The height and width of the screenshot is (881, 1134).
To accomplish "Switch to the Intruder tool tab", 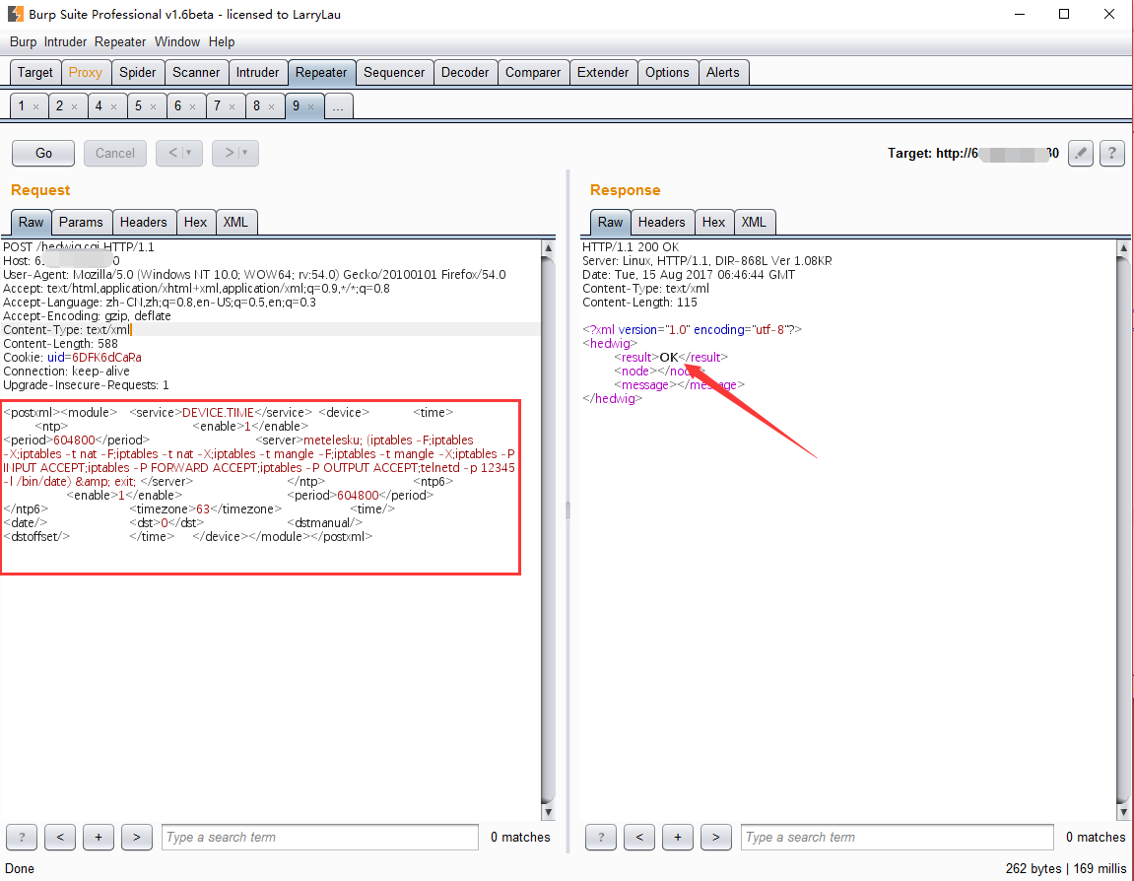I will [x=257, y=72].
